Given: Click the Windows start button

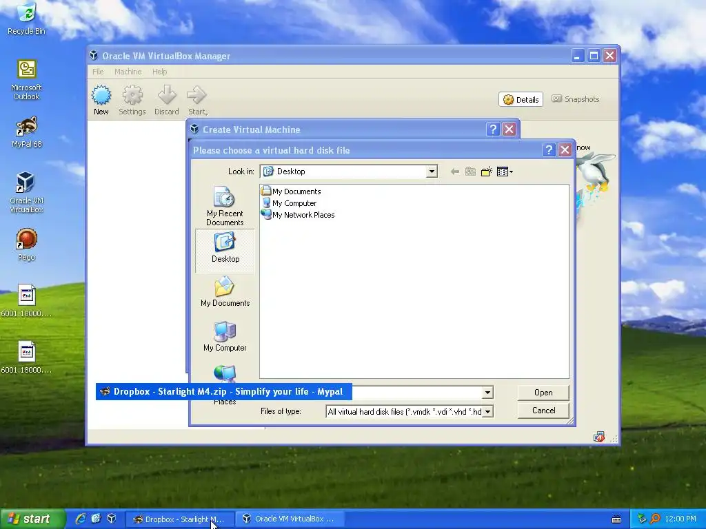Looking at the screenshot, I should tap(32, 519).
